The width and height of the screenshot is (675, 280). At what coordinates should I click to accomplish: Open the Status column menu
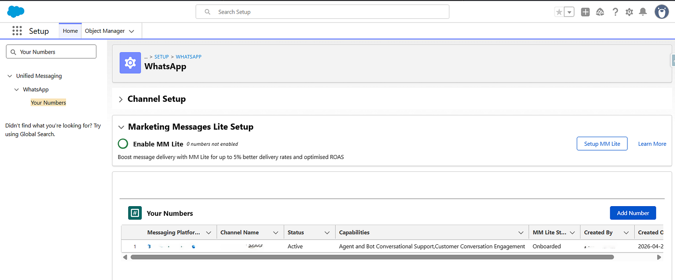tap(327, 233)
